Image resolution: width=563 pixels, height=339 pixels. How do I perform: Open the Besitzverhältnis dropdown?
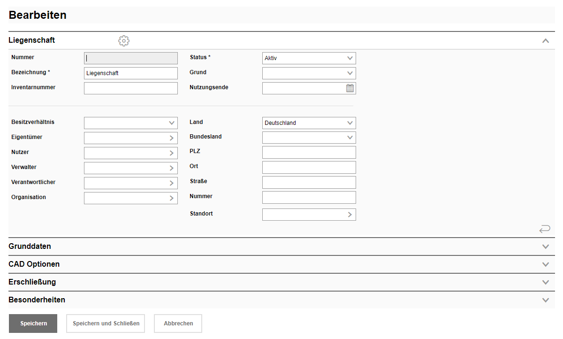(x=130, y=123)
